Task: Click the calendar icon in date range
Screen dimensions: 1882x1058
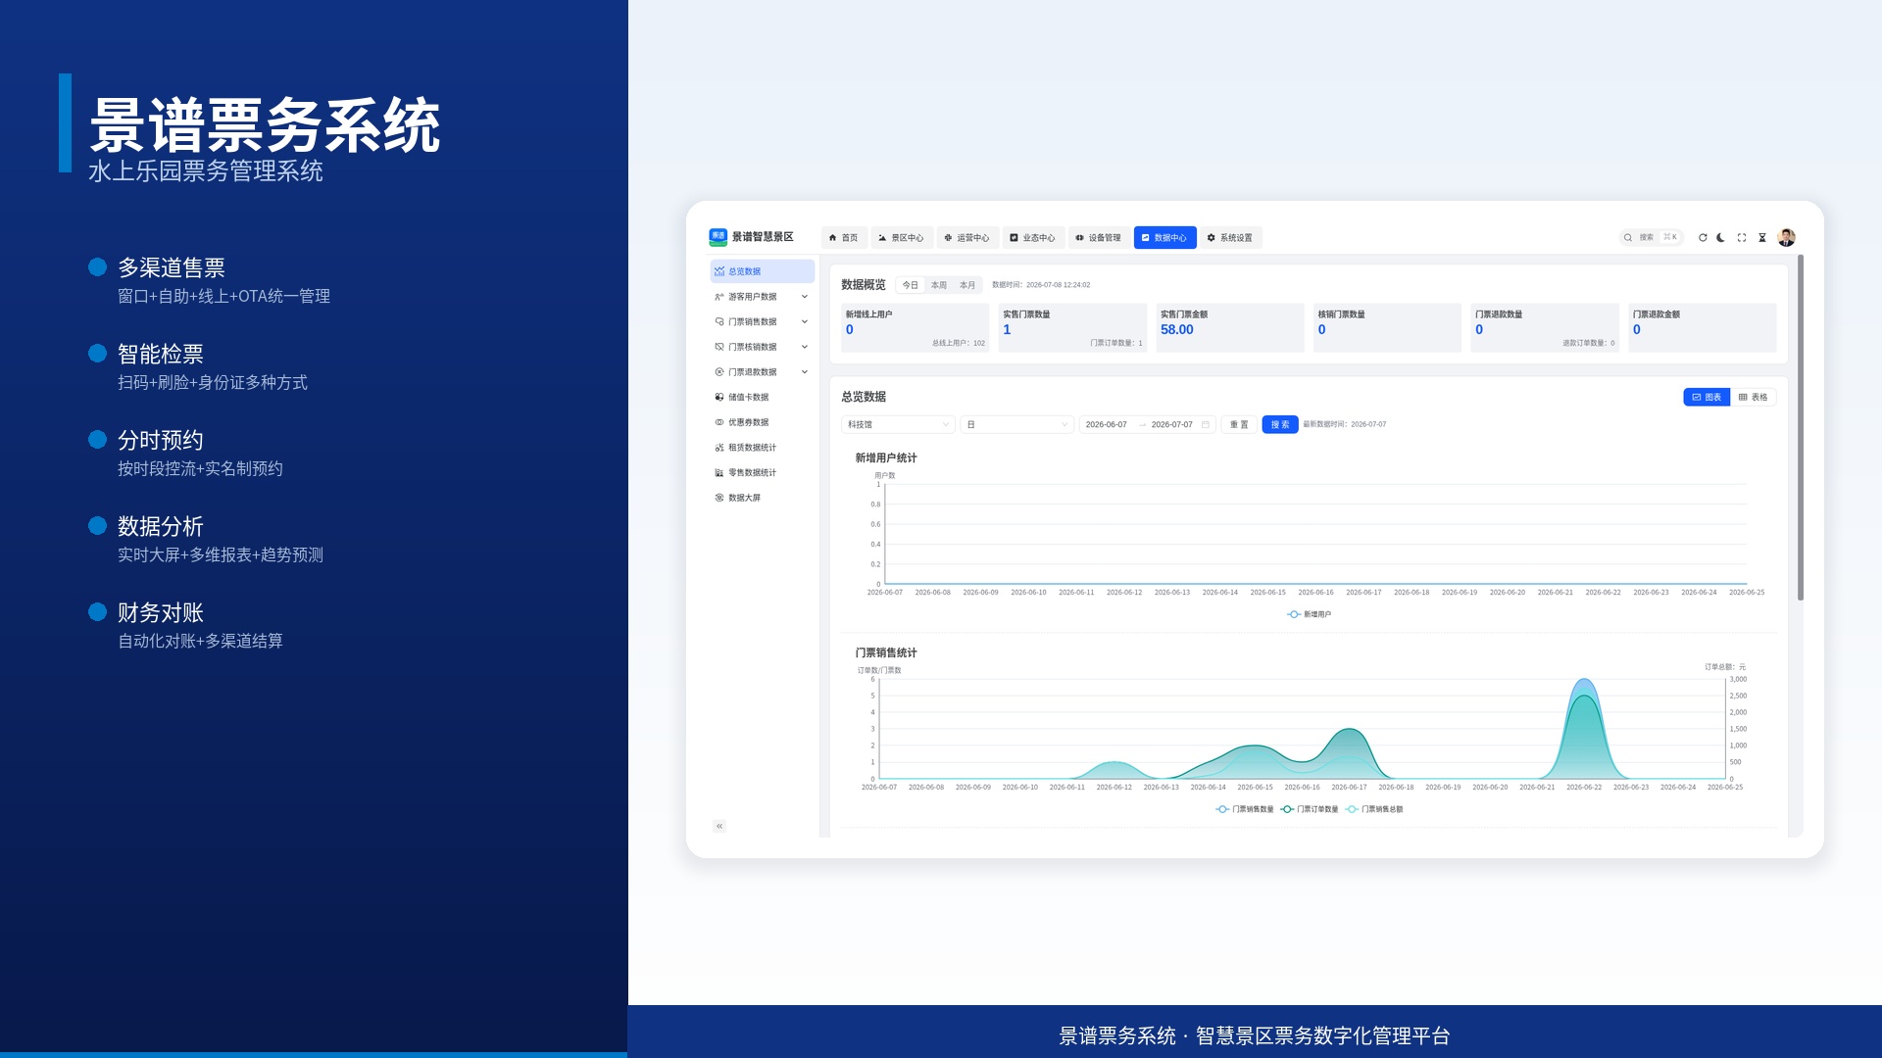Action: pyautogui.click(x=1206, y=425)
